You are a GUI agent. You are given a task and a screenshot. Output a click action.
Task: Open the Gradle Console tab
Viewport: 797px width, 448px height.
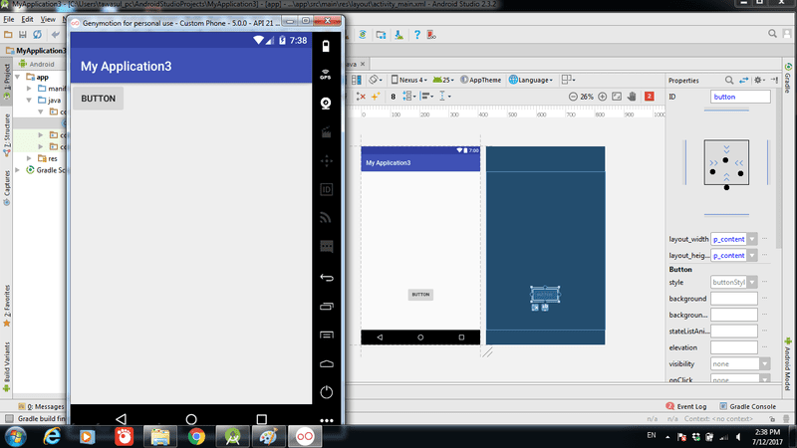748,406
